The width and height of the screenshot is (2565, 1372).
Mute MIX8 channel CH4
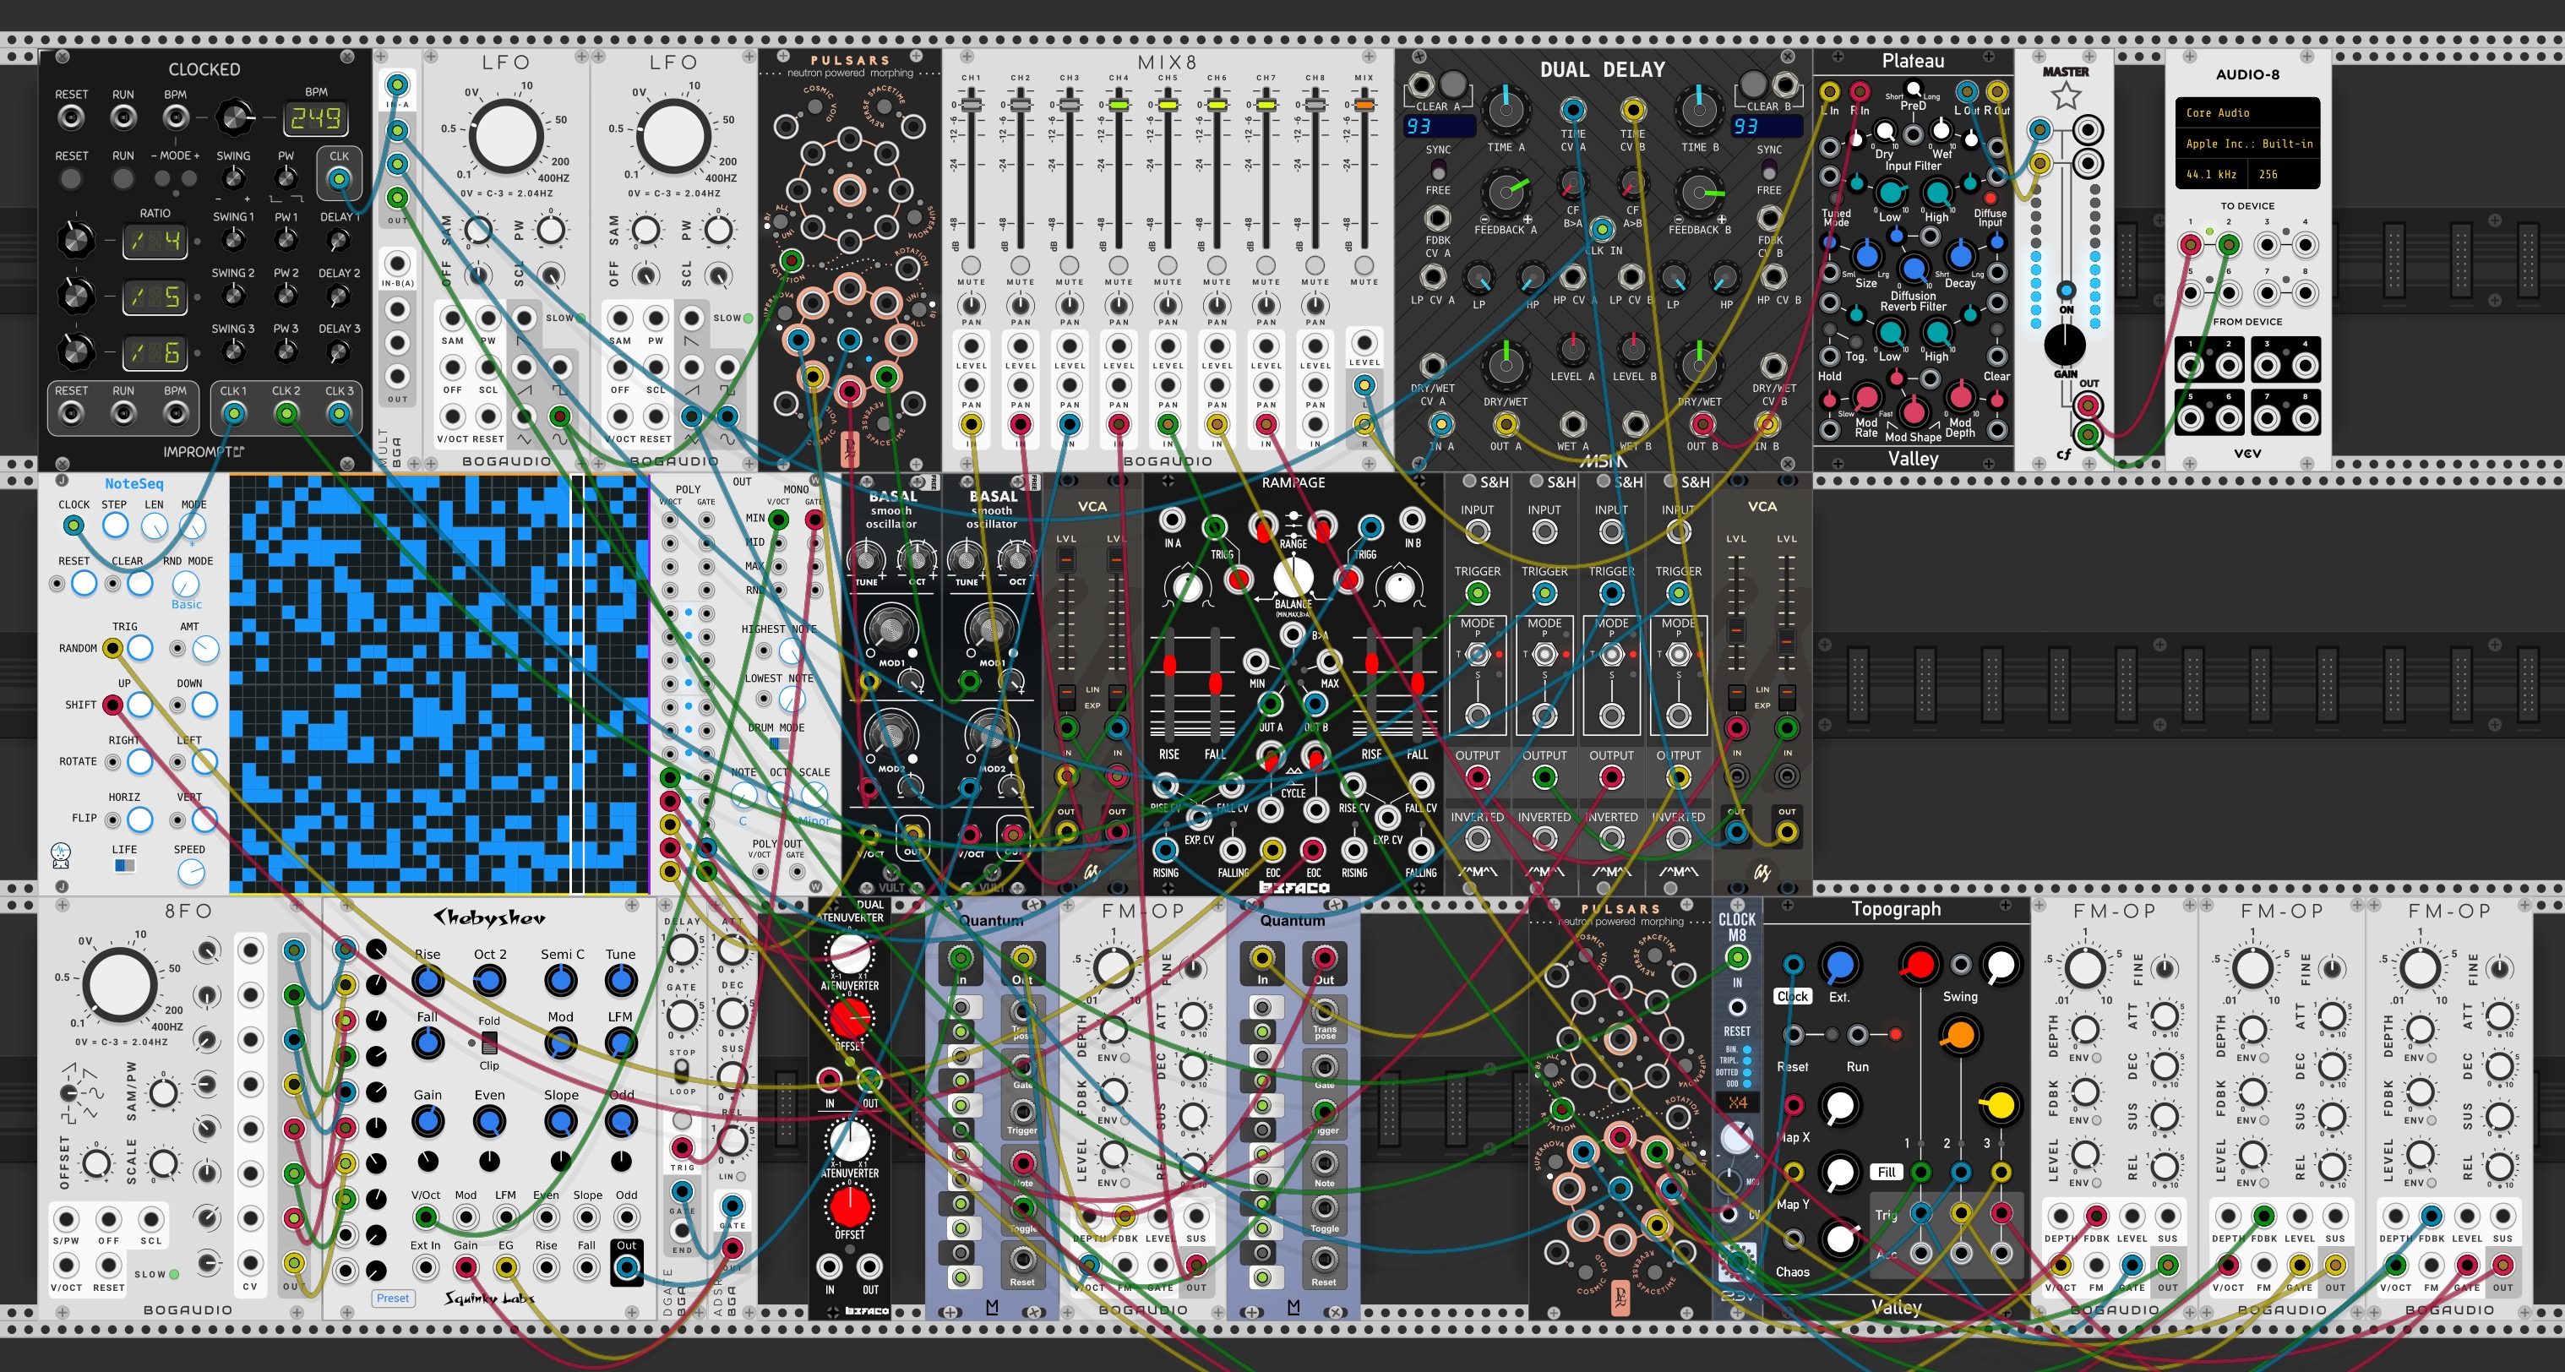pos(1119,264)
